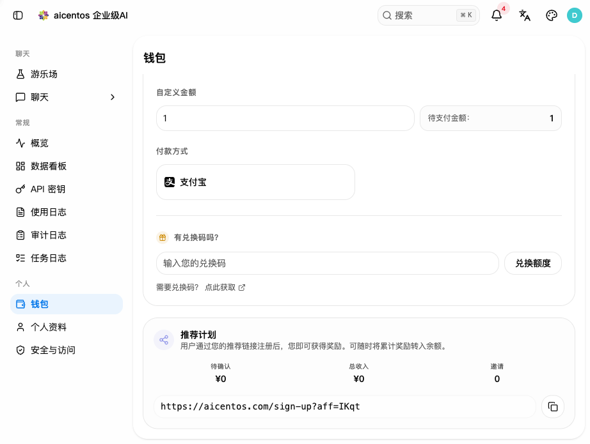Click the 钱包 page heading
Image resolution: width=590 pixels, height=444 pixels.
pos(155,58)
